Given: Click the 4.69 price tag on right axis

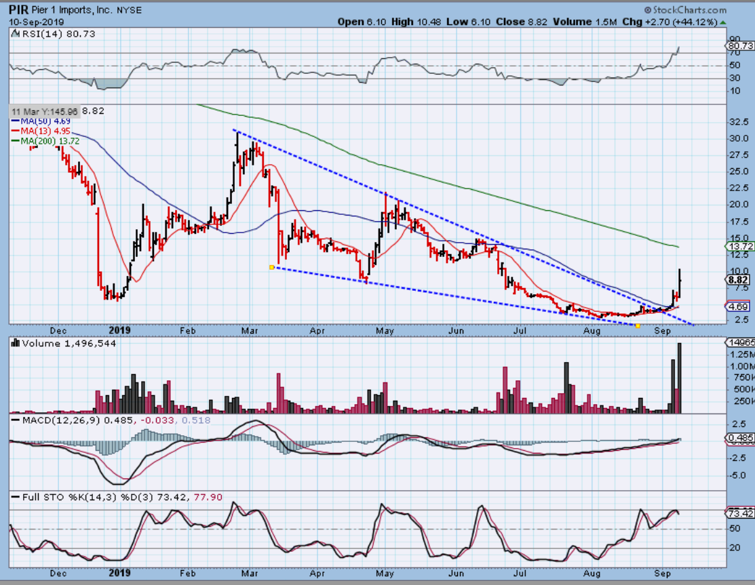Looking at the screenshot, I should [737, 306].
